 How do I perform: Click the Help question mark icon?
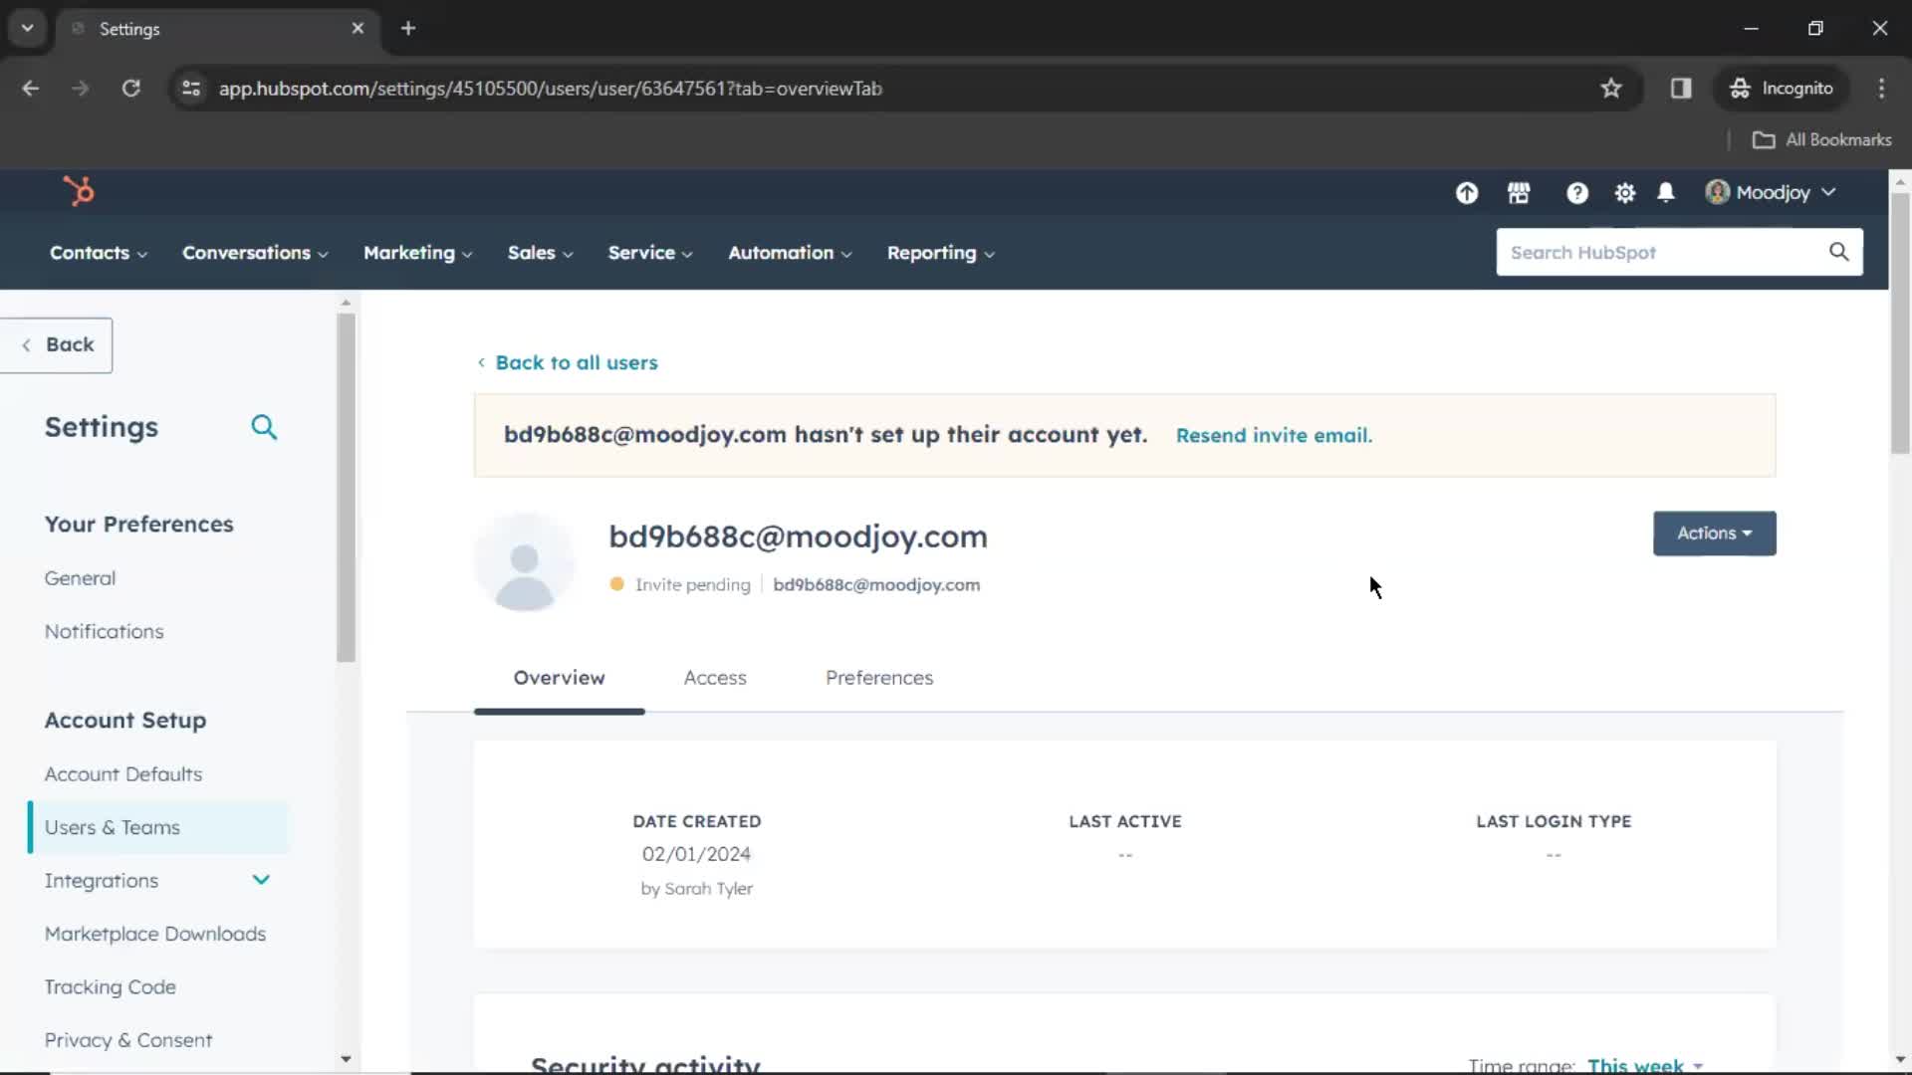pos(1575,193)
